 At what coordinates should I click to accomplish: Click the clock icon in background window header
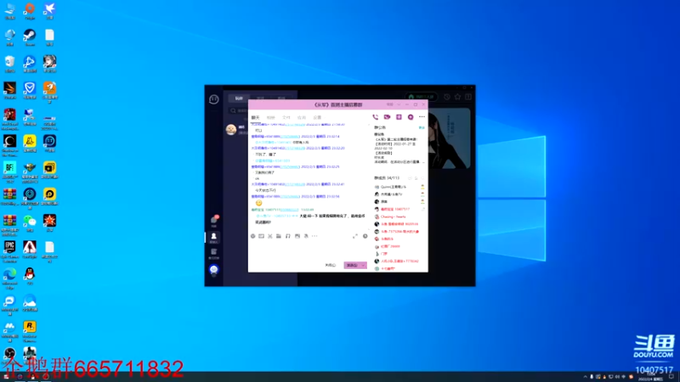[447, 97]
